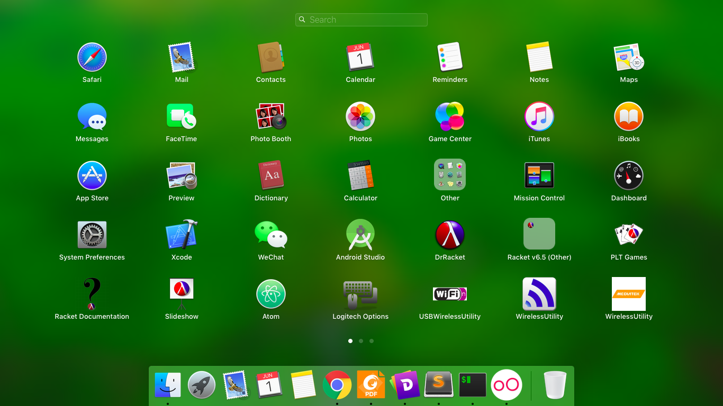Open Game Center
The image size is (723, 406).
click(x=450, y=116)
